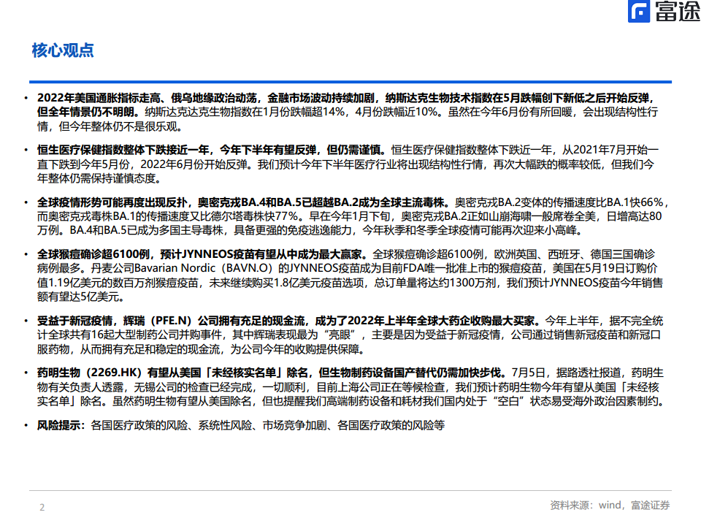Screen dimensions: 701x526
Task: Click the Futu logo icon
Action: click(638, 11)
